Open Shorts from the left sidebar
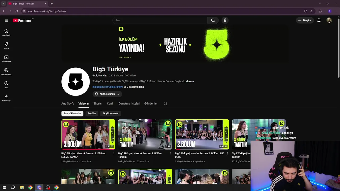 tap(6, 46)
